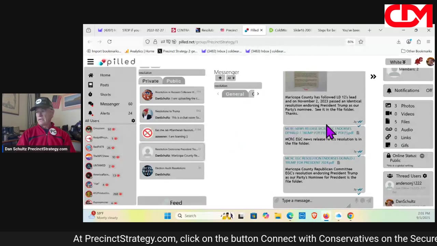This screenshot has width=437, height=246.
Task: Click Messenger plus button for new thread
Action: [220, 78]
